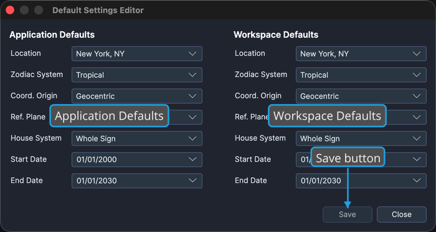Viewport: 436px width, 232px height.
Task: Open Workspace Defaults Coord. Origin dropdown
Action: coord(361,96)
